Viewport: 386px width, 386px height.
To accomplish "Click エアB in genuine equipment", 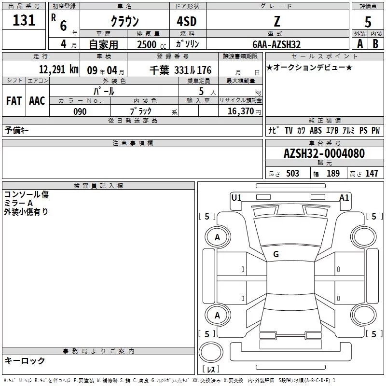I will coord(332,130).
